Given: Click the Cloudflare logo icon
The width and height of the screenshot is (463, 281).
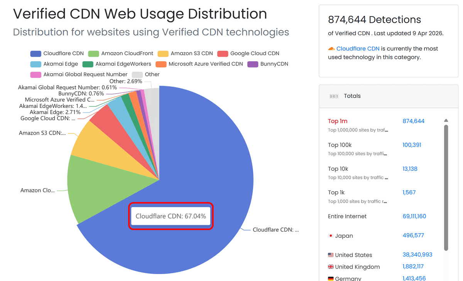Looking at the screenshot, I should [331, 49].
